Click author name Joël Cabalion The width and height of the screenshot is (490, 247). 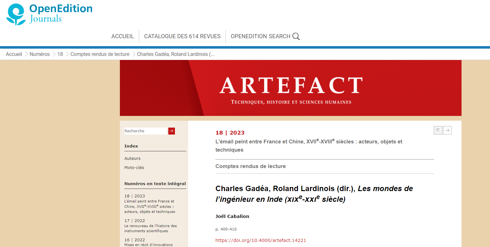click(232, 216)
